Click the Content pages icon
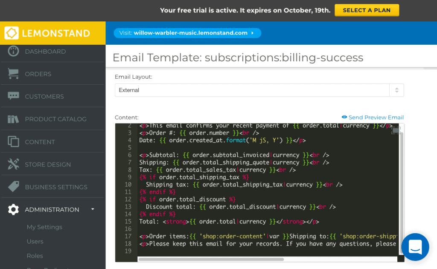Viewport: 437px width, 269px height. (x=13, y=141)
